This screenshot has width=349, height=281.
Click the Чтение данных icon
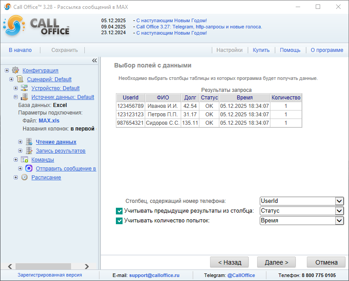point(29,142)
